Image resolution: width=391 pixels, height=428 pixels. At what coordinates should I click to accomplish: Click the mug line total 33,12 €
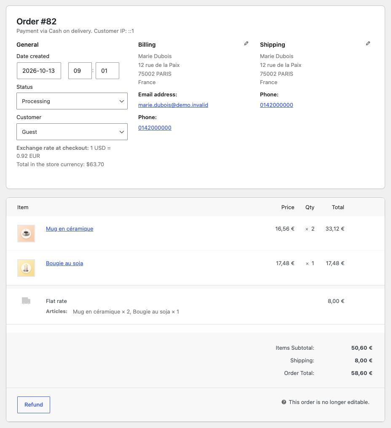[x=335, y=229]
